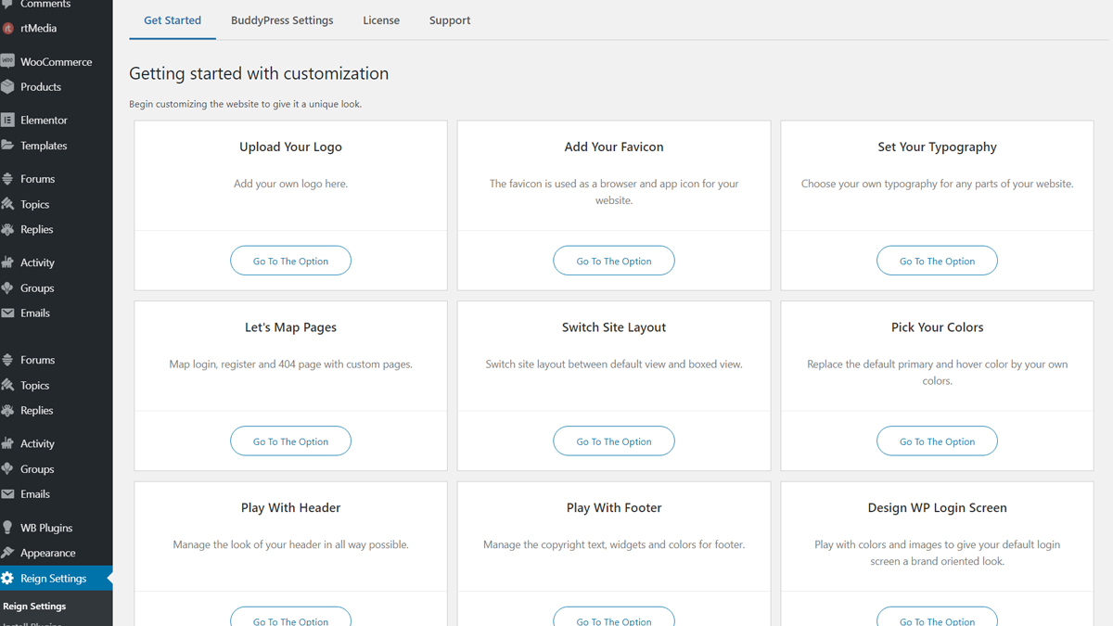Open Appearance via the paintbrush icon
The image size is (1113, 626).
click(8, 553)
